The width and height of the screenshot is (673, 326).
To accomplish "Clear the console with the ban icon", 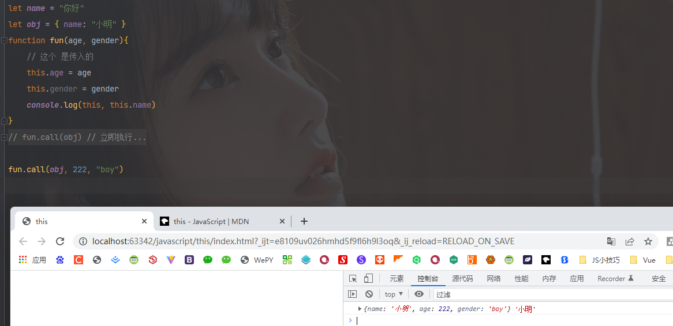I will point(369,294).
